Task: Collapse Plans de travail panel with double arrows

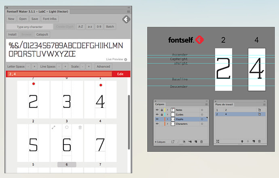Action: (264, 101)
